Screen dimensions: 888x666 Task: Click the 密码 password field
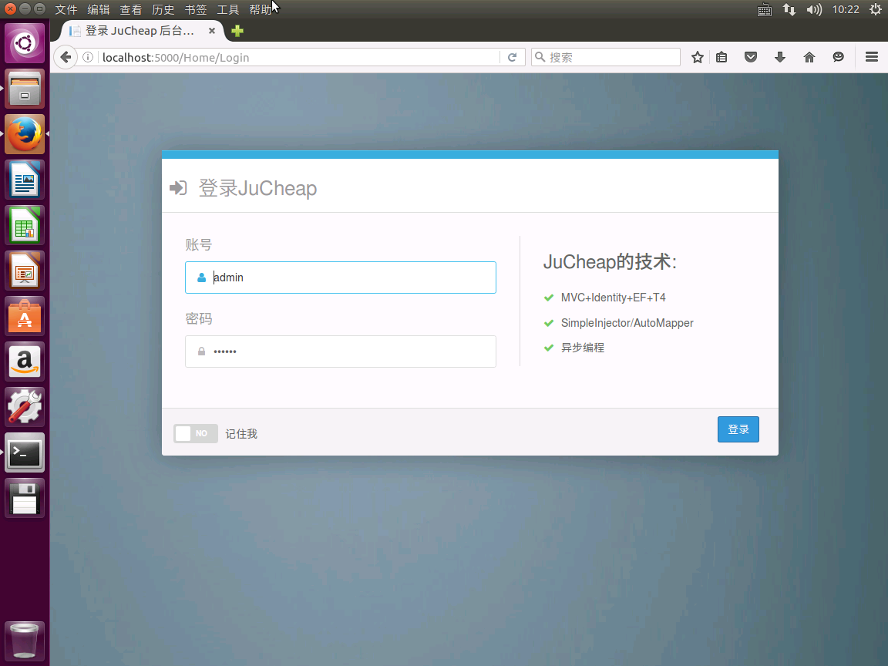(x=341, y=351)
